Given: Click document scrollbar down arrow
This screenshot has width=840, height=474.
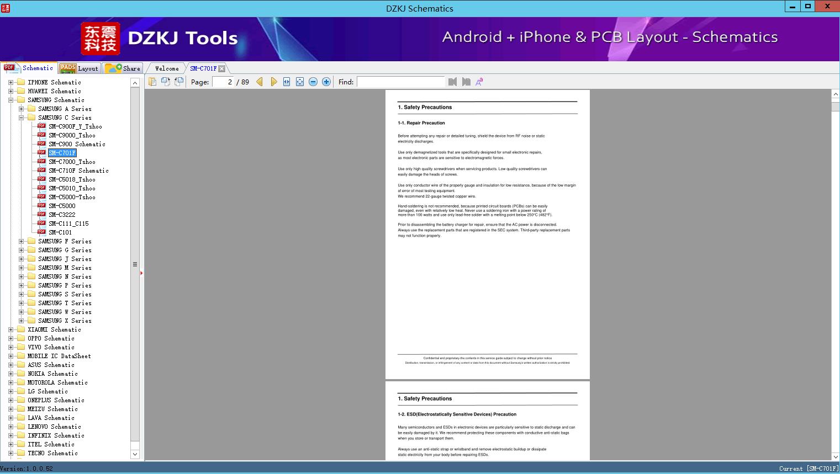Looking at the screenshot, I should pos(836,456).
